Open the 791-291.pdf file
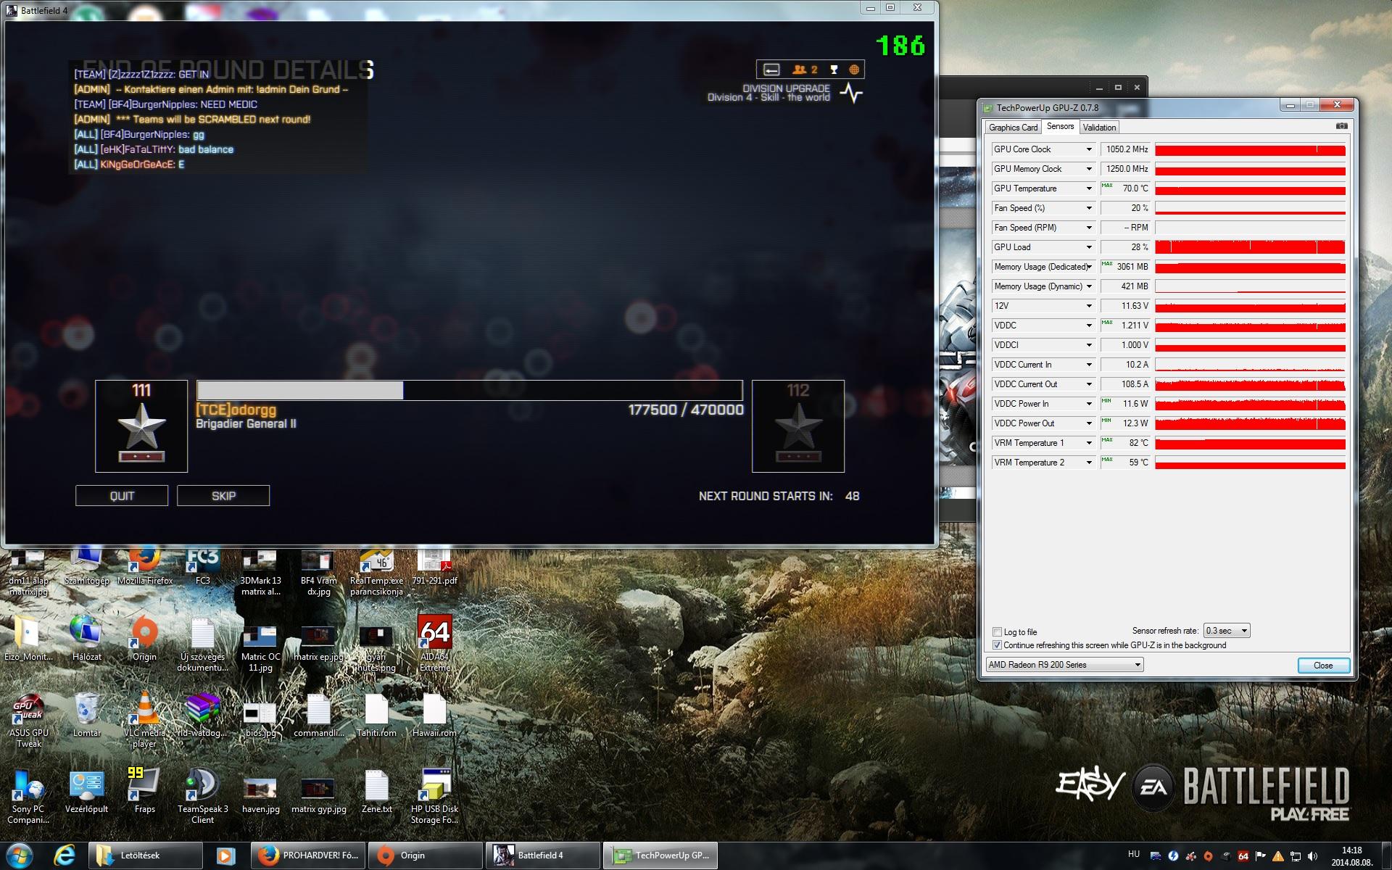This screenshot has height=870, width=1392. 434,567
